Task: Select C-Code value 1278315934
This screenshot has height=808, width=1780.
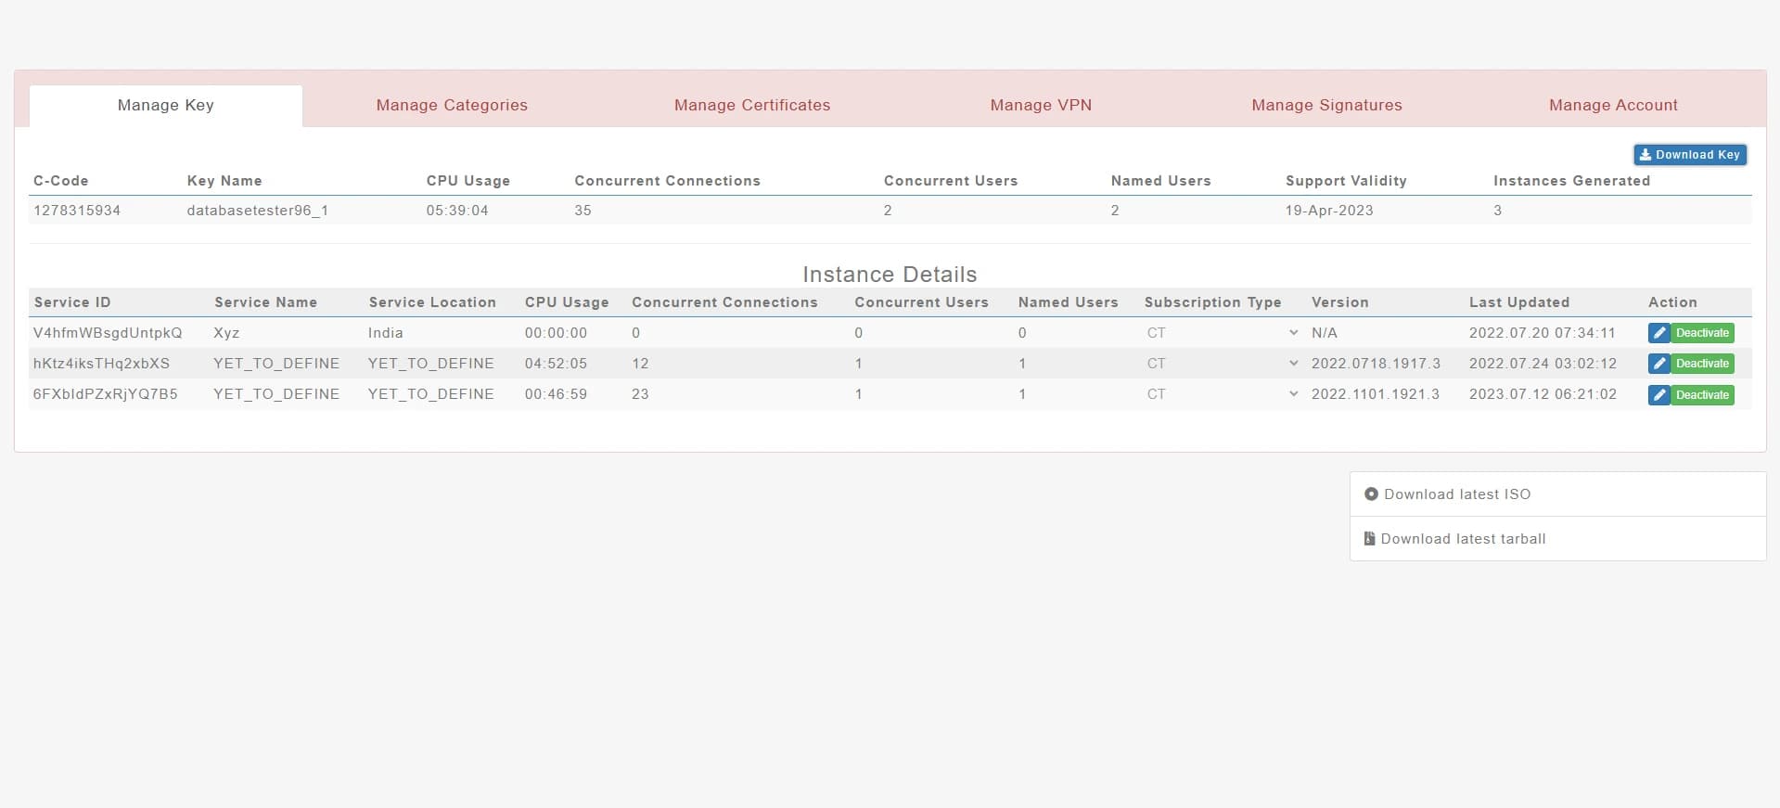Action: (x=77, y=211)
